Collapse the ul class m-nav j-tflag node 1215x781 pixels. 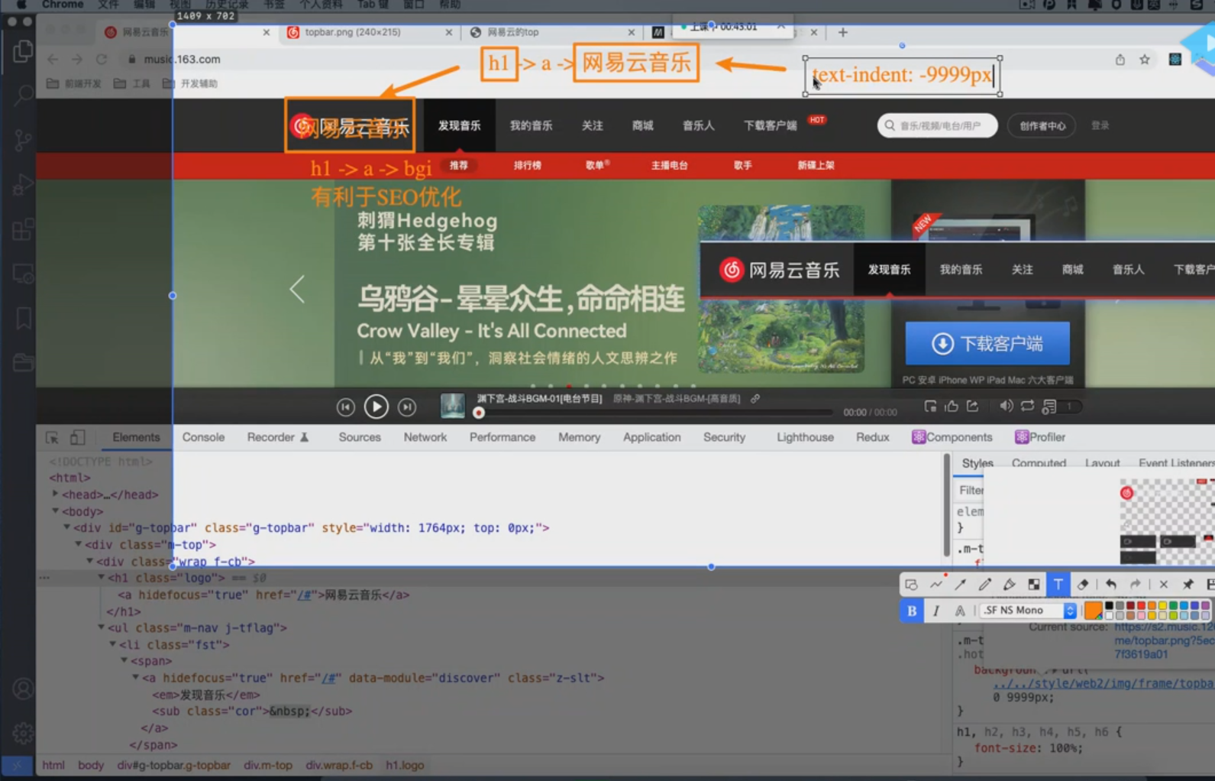pyautogui.click(x=101, y=627)
